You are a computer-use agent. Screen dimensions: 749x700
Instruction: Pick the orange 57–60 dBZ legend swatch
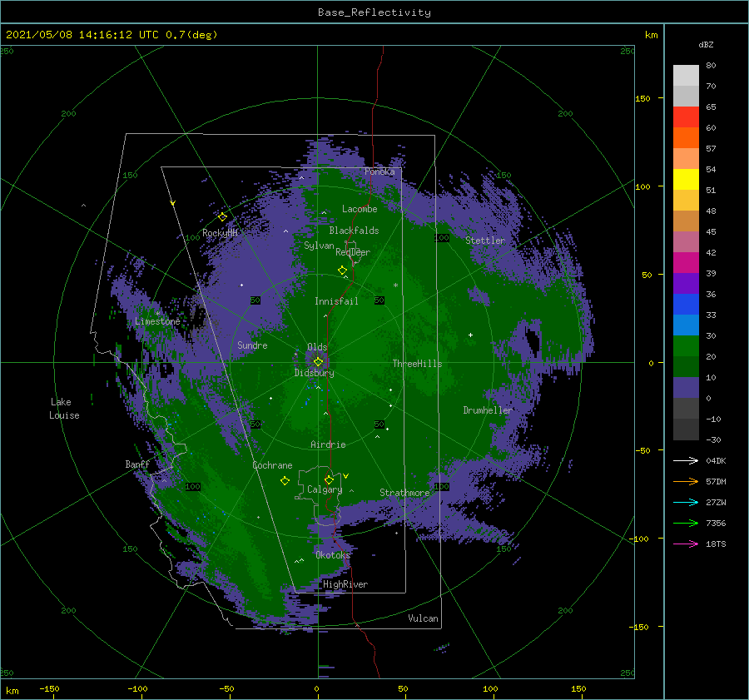(686, 138)
